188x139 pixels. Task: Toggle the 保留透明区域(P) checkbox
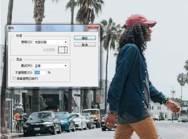(14, 79)
